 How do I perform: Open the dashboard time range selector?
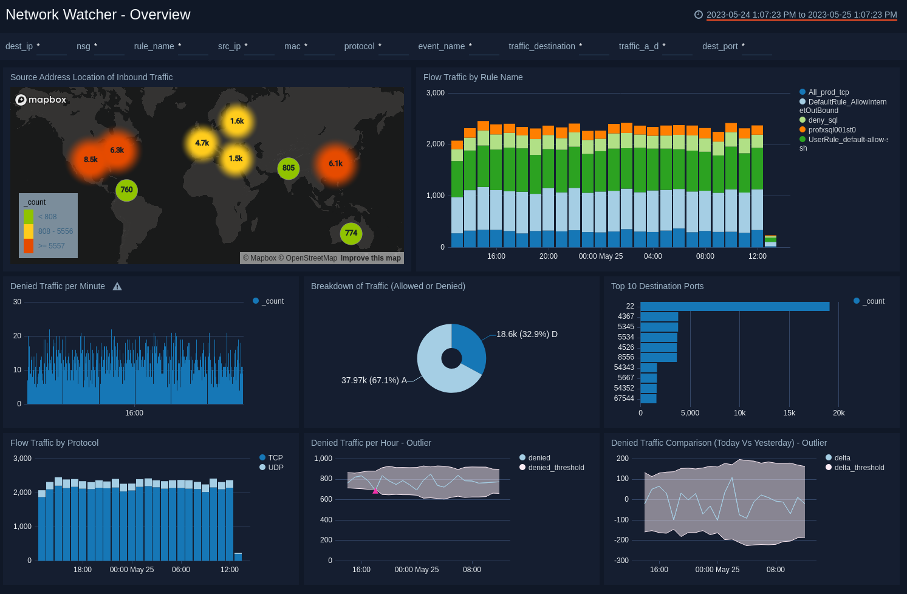(802, 15)
